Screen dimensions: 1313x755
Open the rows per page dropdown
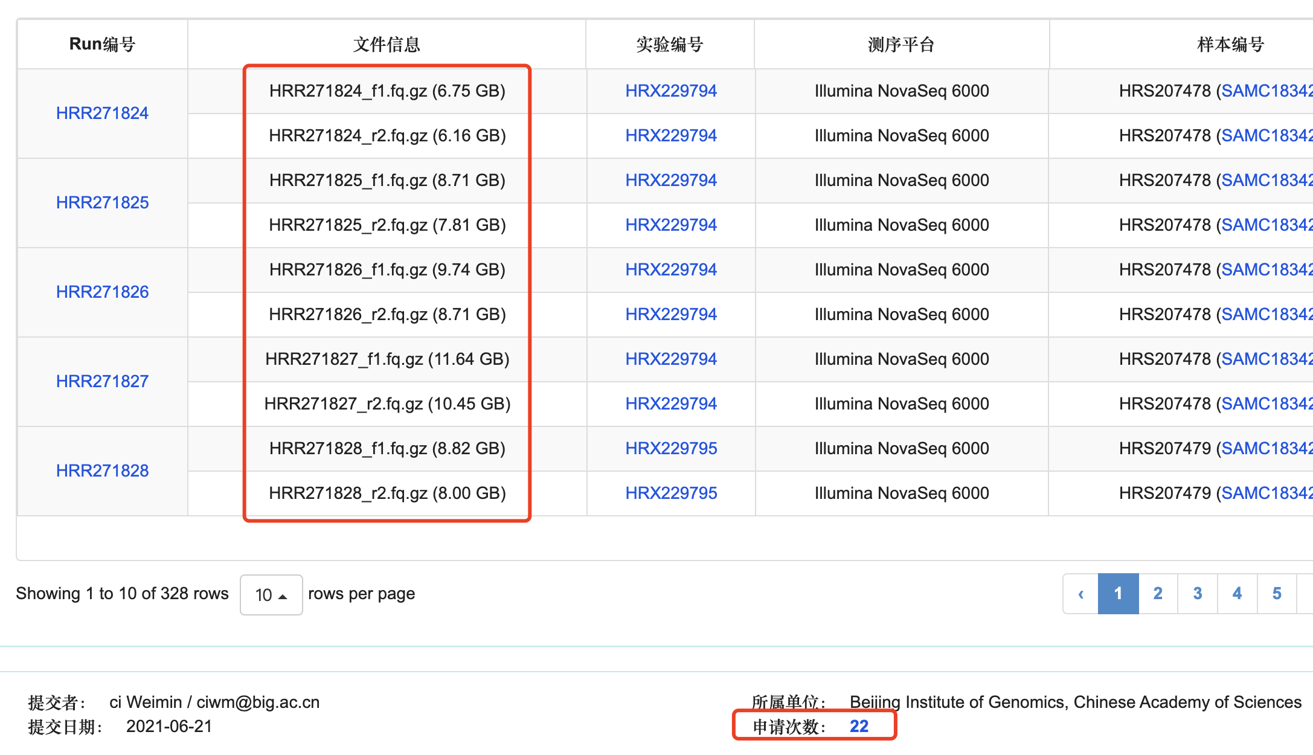271,594
